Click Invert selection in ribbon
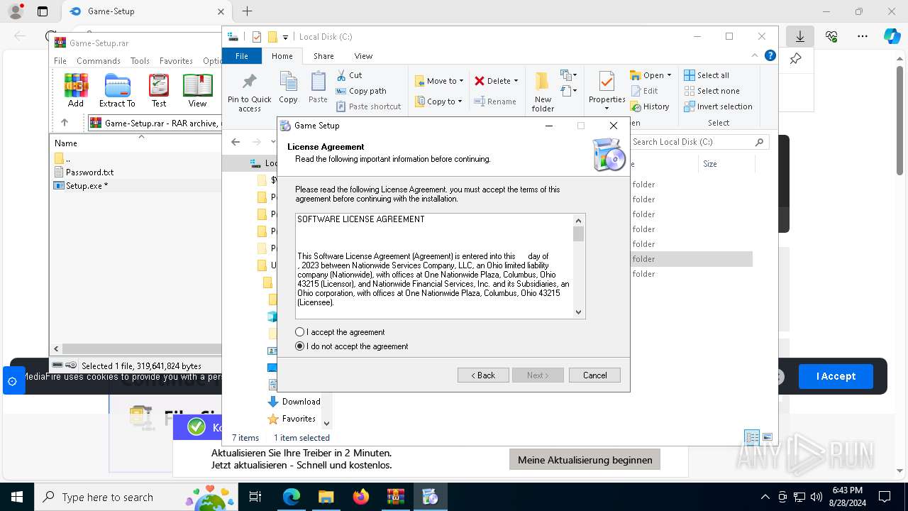Viewport: 908px width, 511px height. coord(718,106)
